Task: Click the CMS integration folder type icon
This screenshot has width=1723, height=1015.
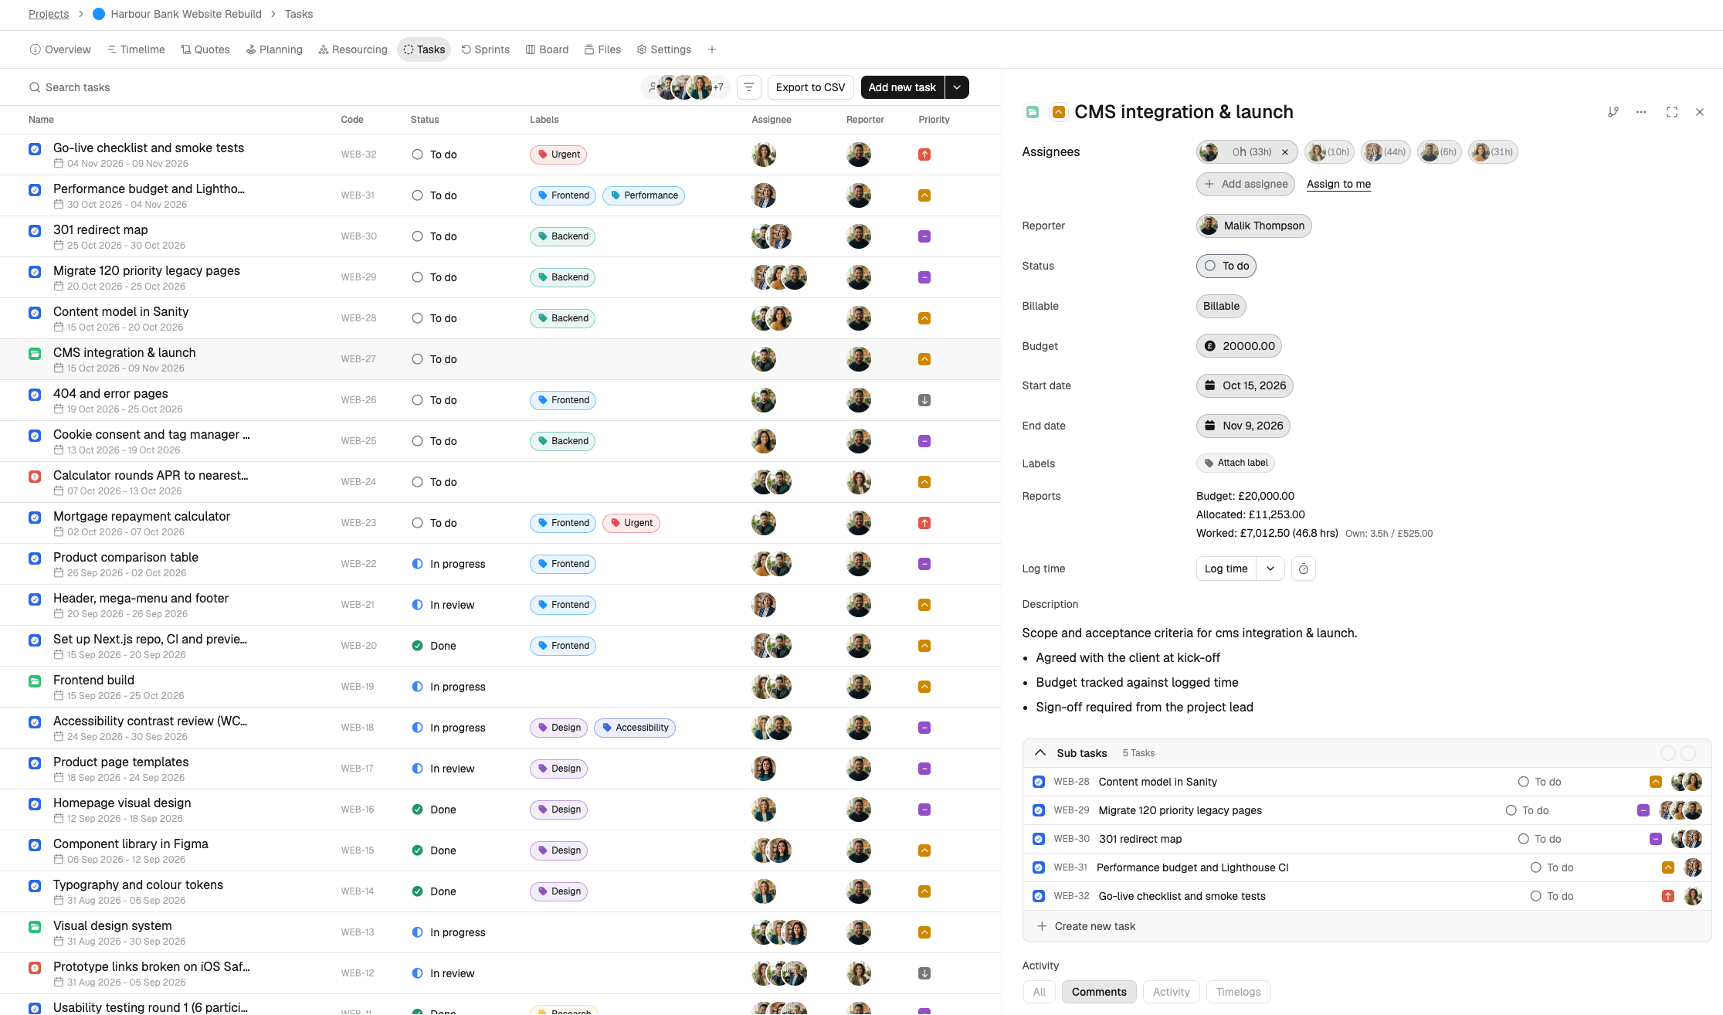Action: click(35, 354)
